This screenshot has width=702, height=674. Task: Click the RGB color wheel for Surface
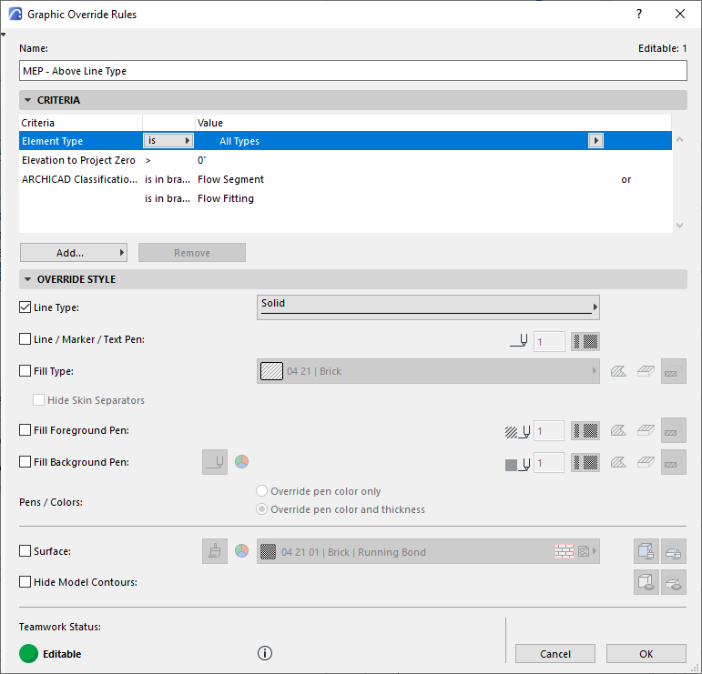(242, 551)
